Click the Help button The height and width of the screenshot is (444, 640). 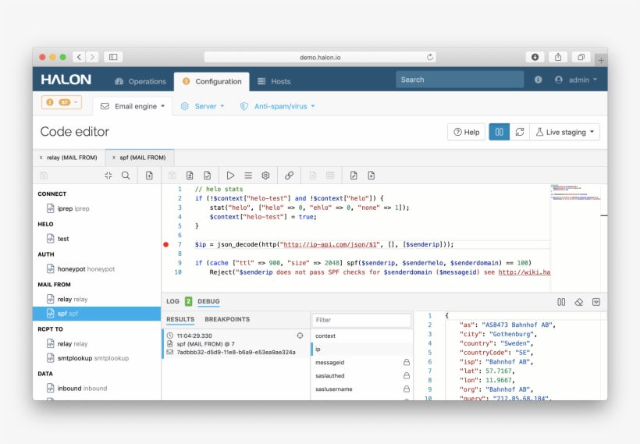[x=467, y=132]
